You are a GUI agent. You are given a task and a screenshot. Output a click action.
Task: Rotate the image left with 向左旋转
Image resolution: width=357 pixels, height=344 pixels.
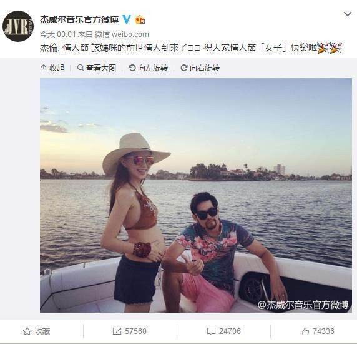click(149, 68)
